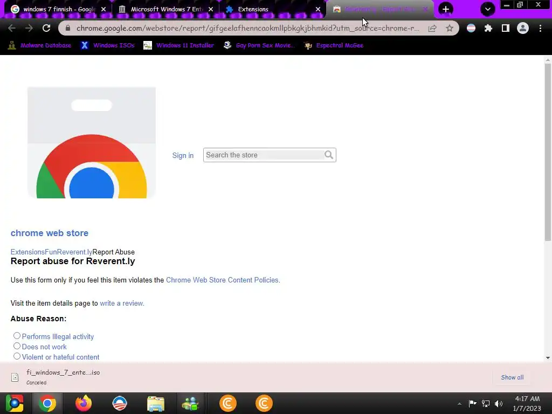552x414 pixels.
Task: Open the blue-red round logo taskbar app
Action: click(119, 403)
